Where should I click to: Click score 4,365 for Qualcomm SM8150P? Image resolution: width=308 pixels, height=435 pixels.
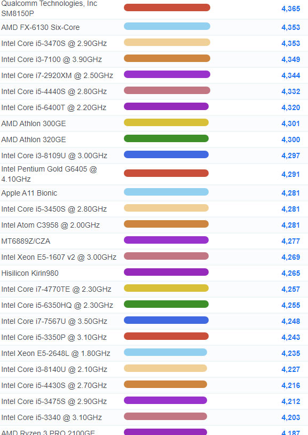pos(291,9)
